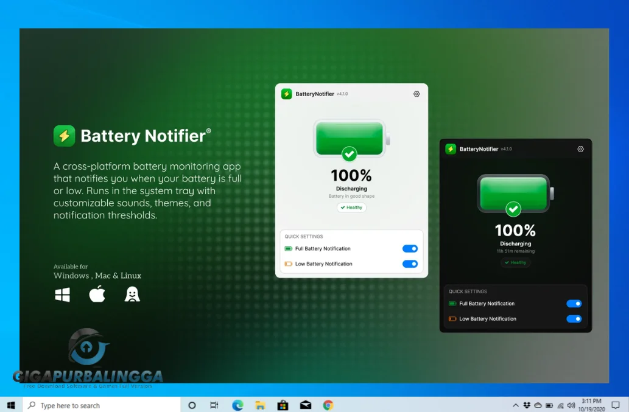Click QUICK SETTINGS heading in dark window
The width and height of the screenshot is (629, 412).
(468, 292)
